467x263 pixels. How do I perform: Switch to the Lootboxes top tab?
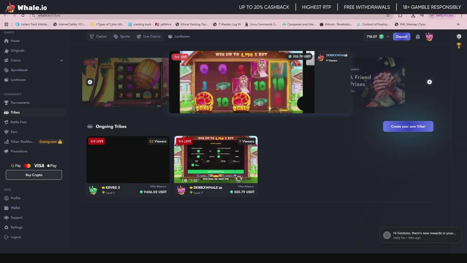click(179, 37)
